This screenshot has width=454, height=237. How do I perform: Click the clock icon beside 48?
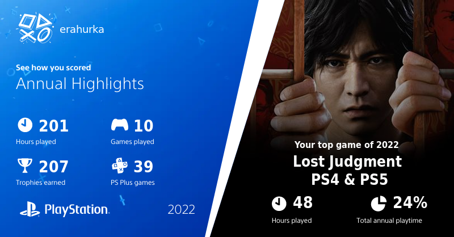click(279, 203)
